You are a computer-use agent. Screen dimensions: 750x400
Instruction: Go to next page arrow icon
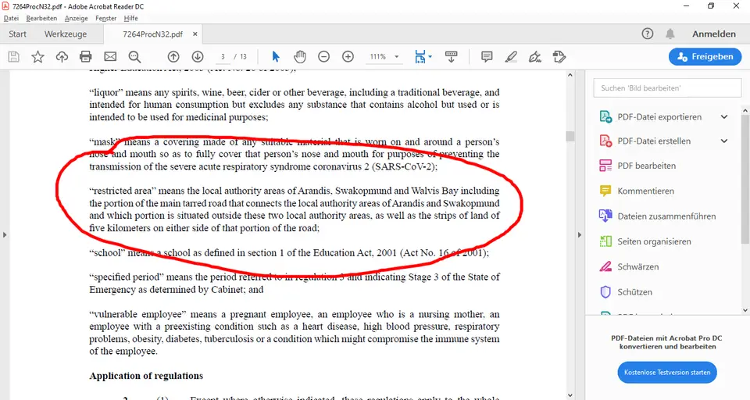[x=198, y=57]
